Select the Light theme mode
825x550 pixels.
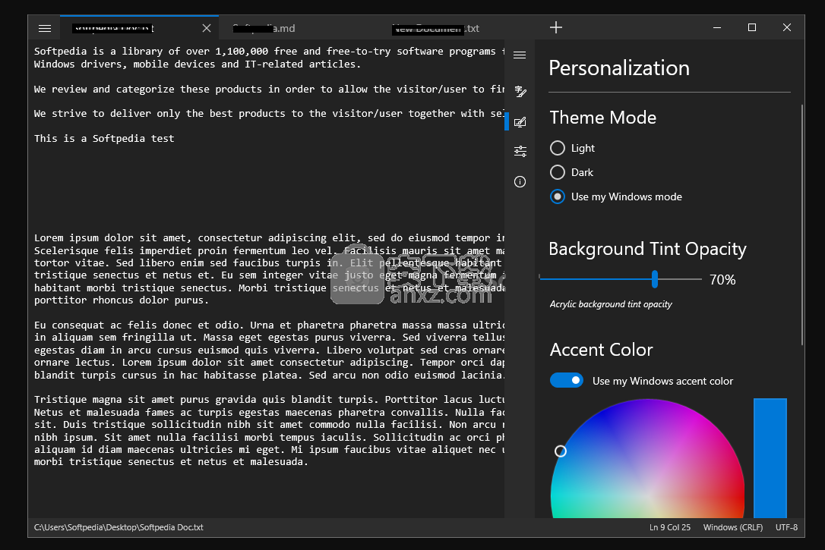click(x=573, y=148)
